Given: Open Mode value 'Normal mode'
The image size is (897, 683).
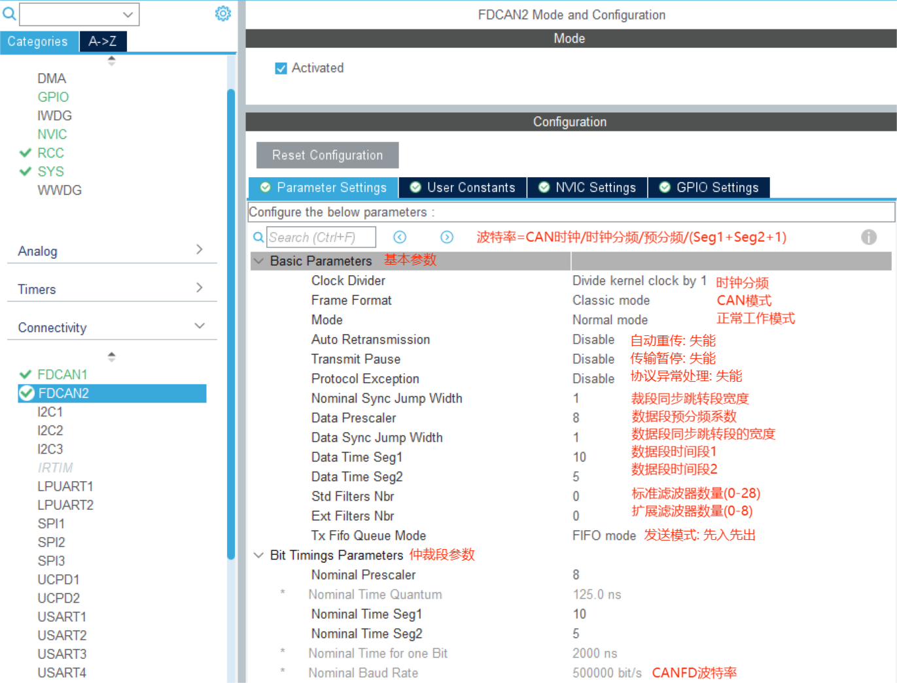Looking at the screenshot, I should click(610, 320).
